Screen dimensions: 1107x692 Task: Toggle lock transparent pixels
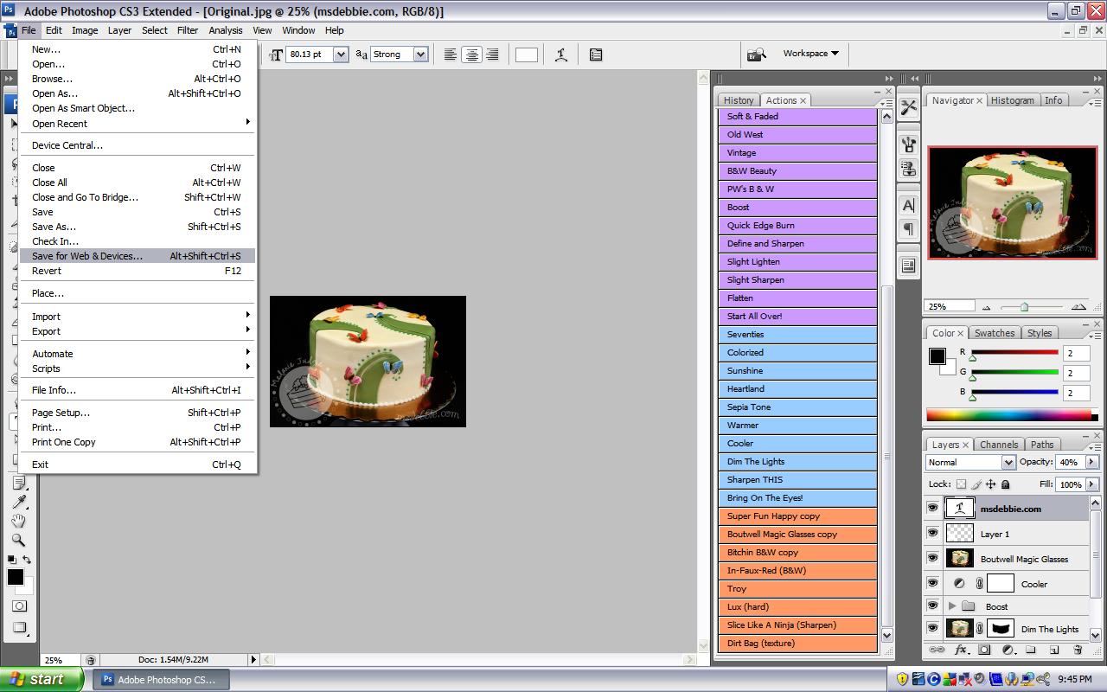coord(963,485)
